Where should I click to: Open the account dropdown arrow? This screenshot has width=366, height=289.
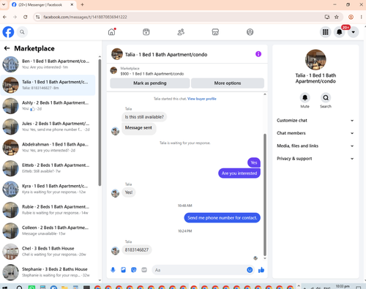click(x=354, y=32)
